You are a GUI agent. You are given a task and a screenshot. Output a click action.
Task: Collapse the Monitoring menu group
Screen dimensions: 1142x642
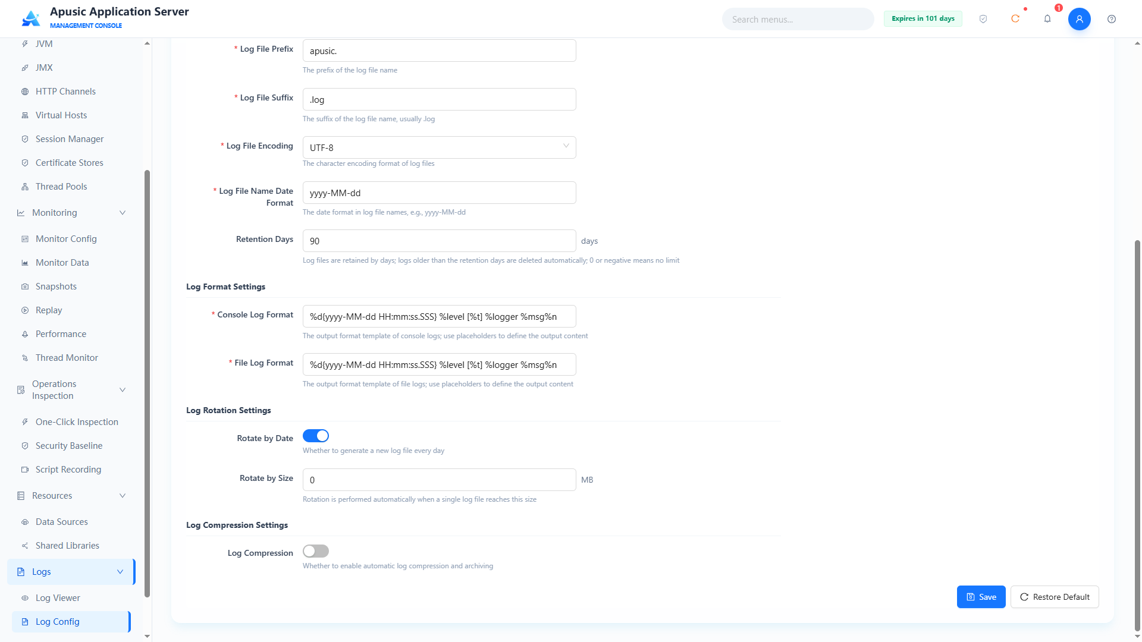coord(123,213)
